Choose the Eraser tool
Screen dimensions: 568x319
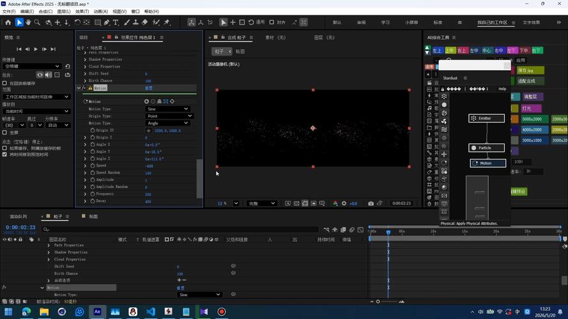[144, 22]
